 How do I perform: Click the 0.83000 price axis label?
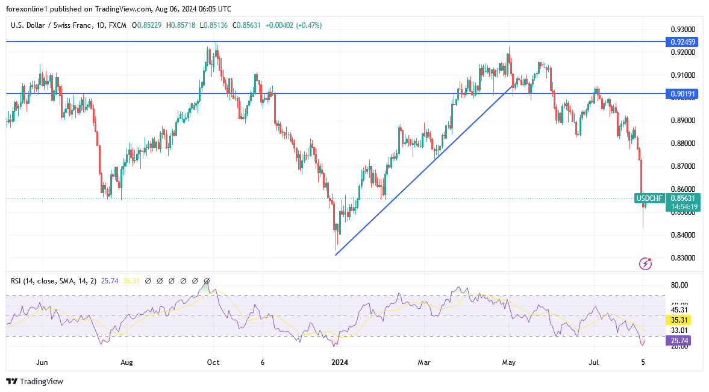[682, 258]
